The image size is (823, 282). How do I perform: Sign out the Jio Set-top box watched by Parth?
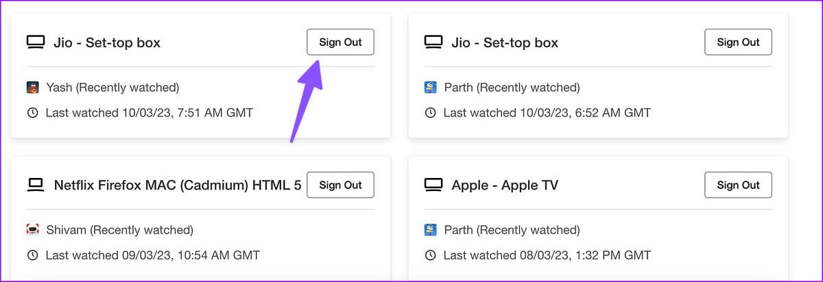click(738, 42)
